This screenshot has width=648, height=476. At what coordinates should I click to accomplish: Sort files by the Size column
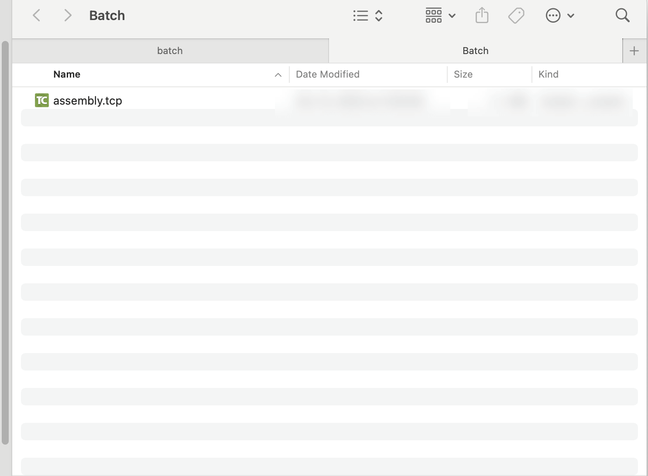pyautogui.click(x=463, y=74)
